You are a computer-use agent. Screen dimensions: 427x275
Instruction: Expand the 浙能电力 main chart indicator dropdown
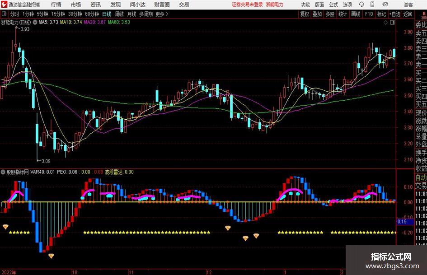click(35, 22)
